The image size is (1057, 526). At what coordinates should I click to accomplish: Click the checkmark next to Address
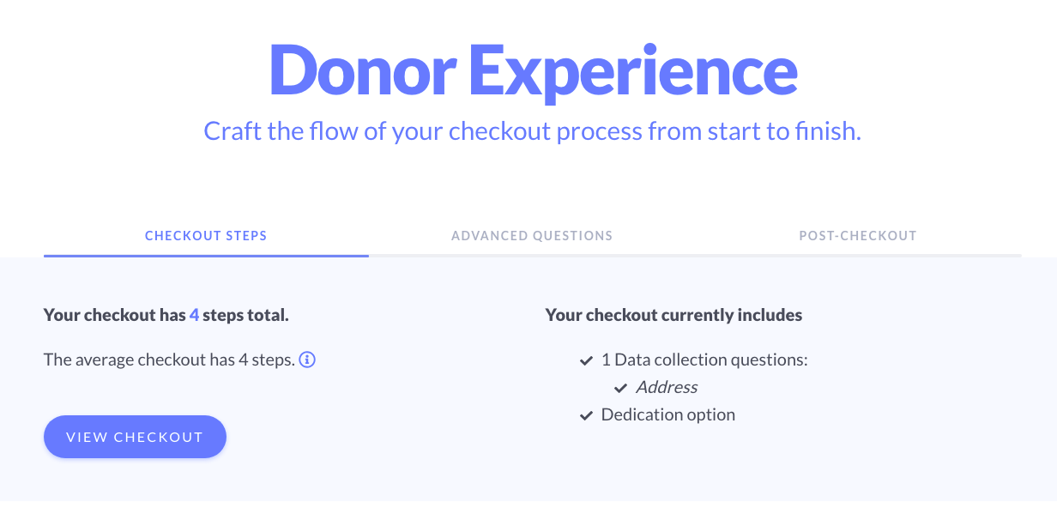coord(621,388)
